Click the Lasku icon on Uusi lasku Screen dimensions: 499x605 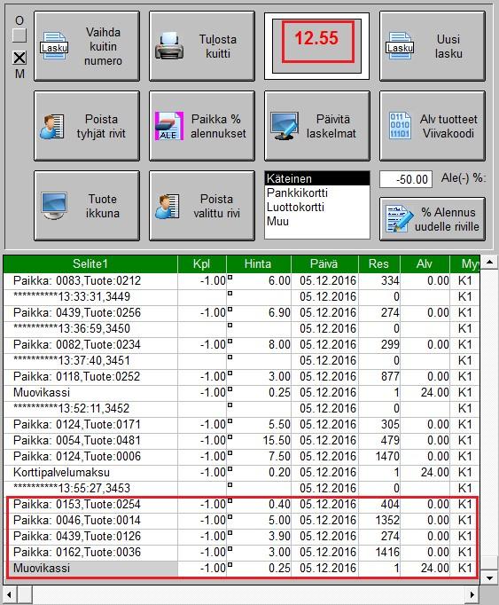point(400,46)
